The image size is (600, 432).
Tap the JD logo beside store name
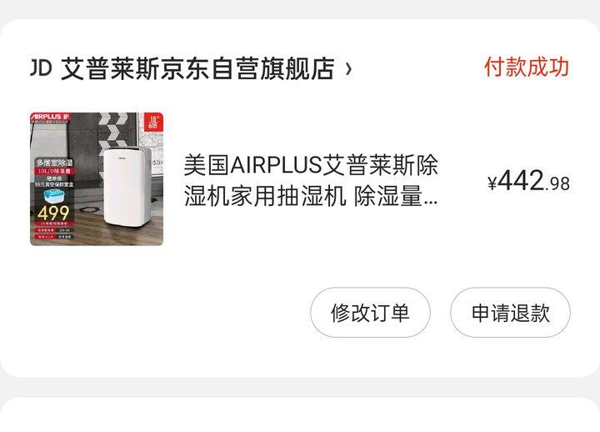pyautogui.click(x=41, y=68)
